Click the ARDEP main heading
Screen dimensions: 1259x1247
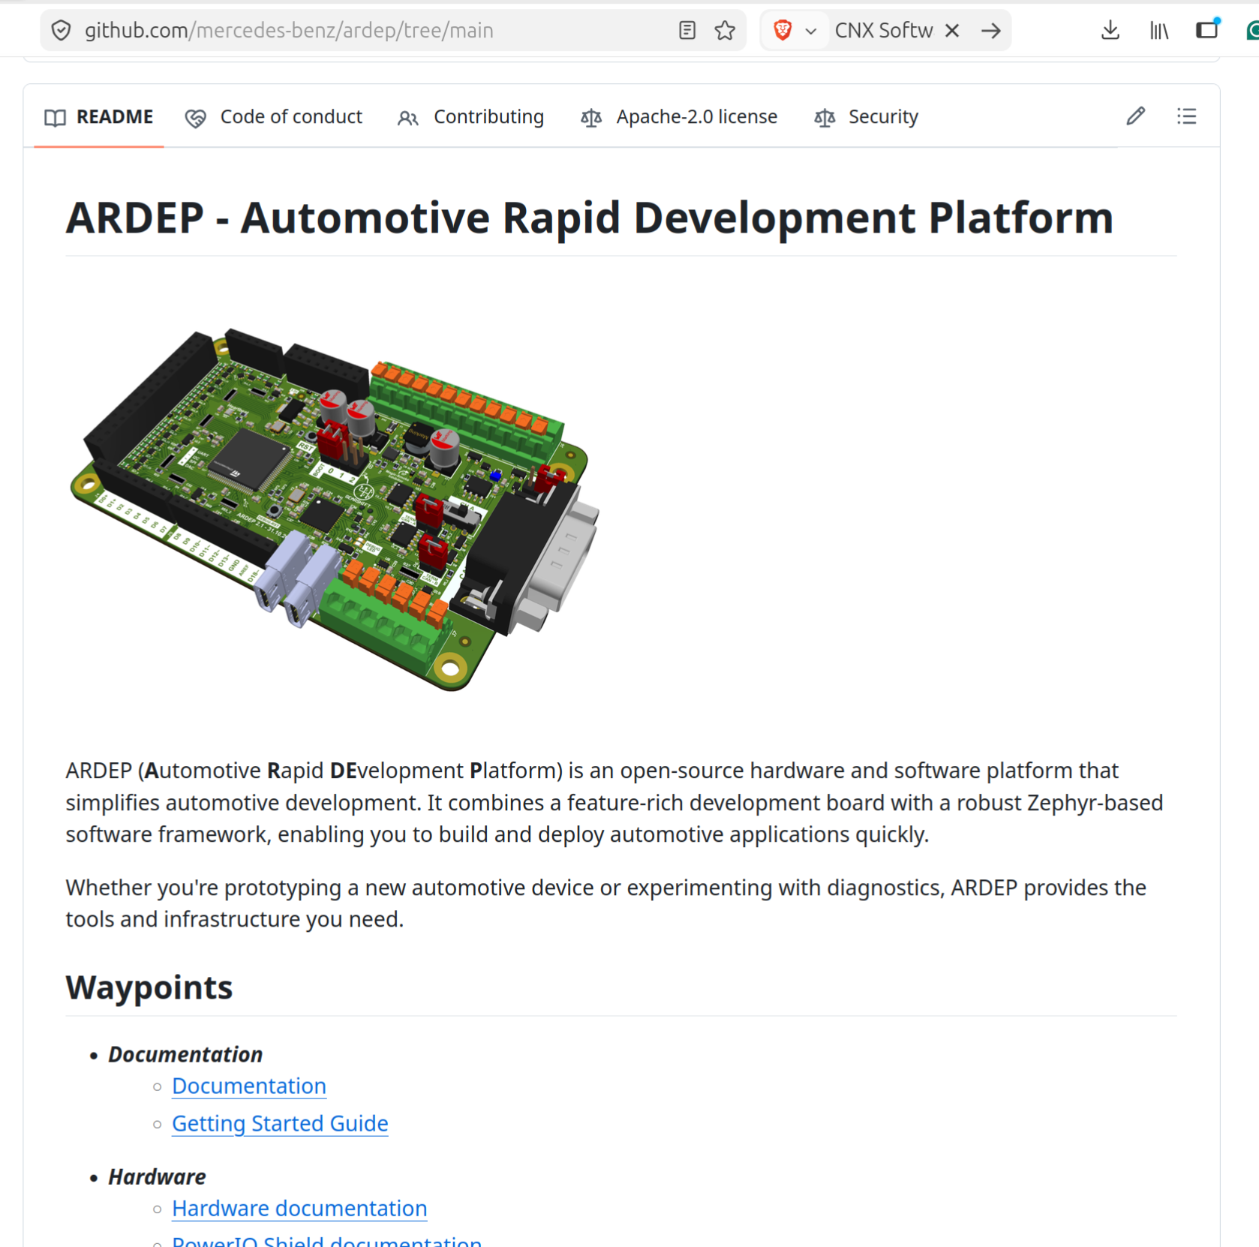point(589,218)
